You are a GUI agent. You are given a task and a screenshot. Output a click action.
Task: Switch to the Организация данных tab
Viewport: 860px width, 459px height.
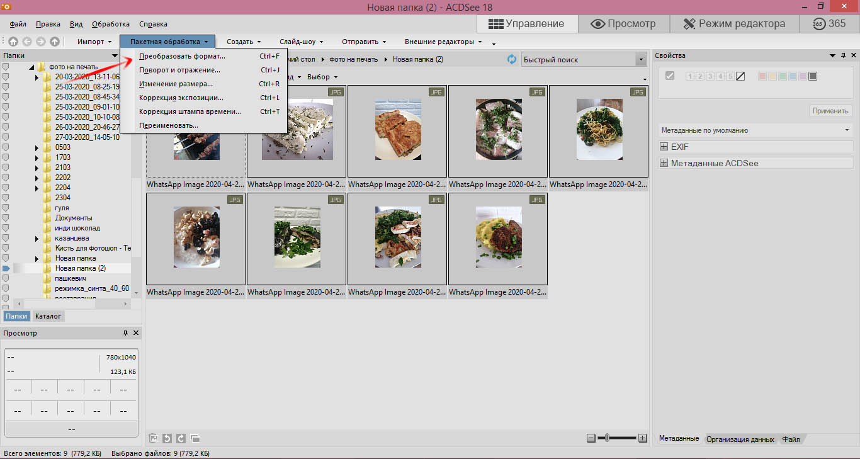[x=740, y=439]
